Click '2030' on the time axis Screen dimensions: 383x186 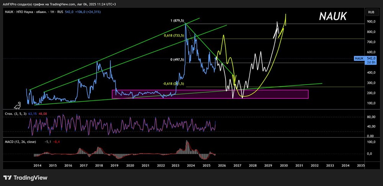coord(284,165)
